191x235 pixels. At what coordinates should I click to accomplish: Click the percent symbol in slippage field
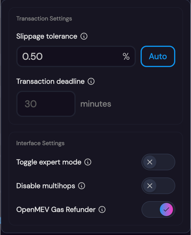[x=126, y=57]
